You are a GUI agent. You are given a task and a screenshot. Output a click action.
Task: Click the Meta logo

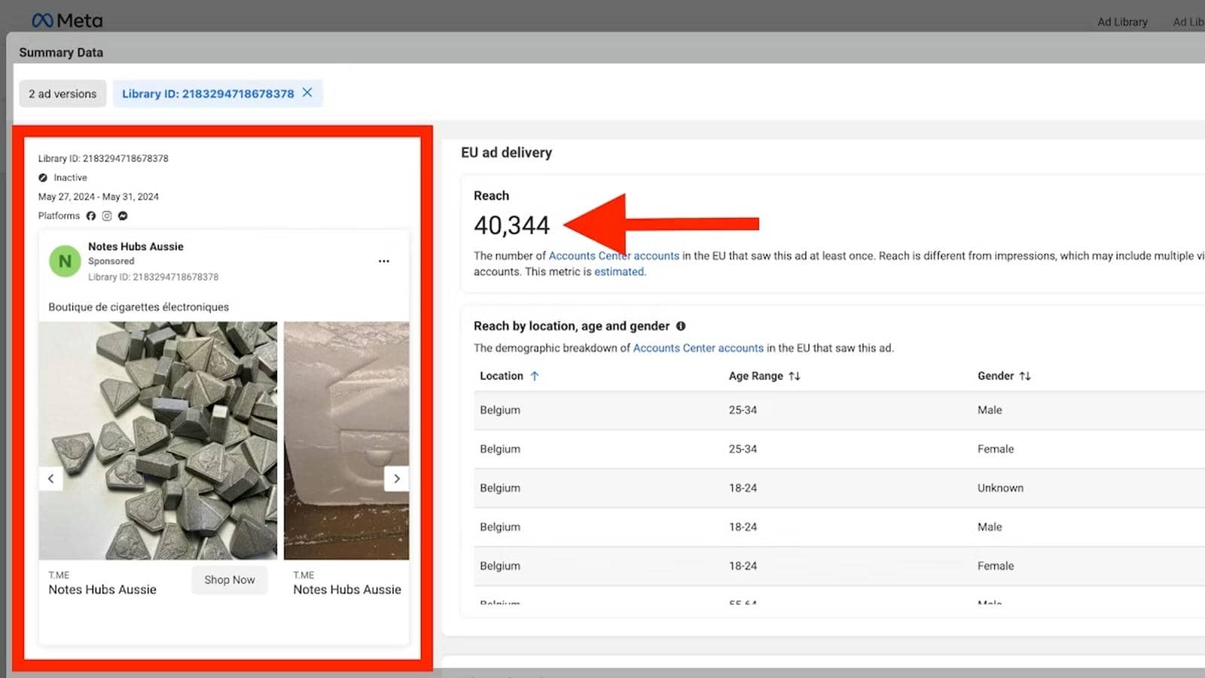(x=66, y=20)
